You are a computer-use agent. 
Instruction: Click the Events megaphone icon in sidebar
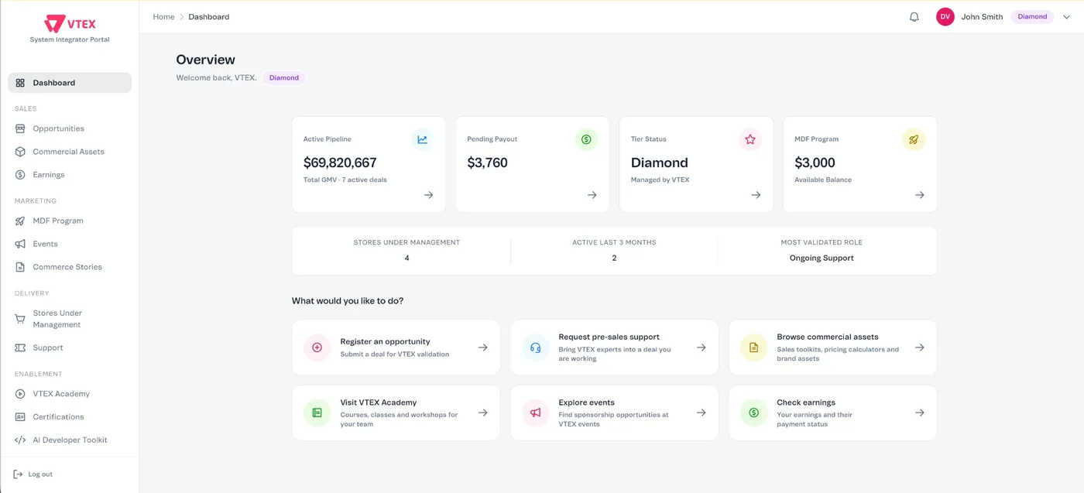click(x=20, y=244)
